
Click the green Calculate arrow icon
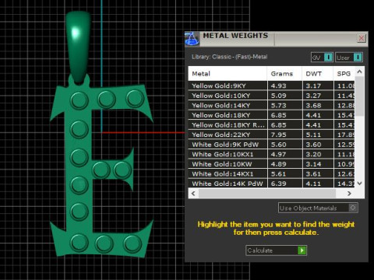click(x=302, y=250)
